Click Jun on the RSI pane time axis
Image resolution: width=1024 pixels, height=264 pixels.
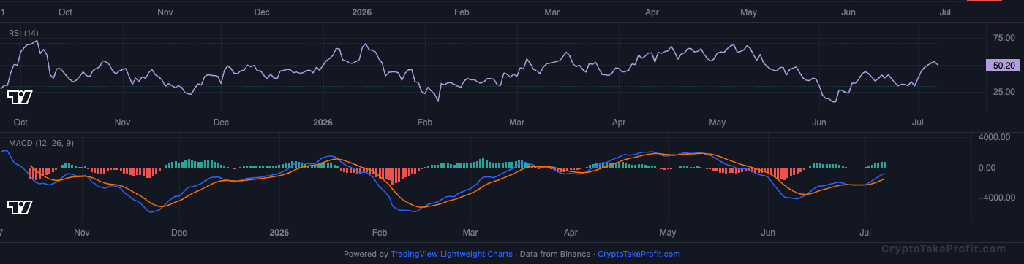pyautogui.click(x=819, y=123)
